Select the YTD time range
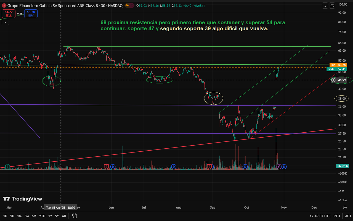 coord(42,216)
